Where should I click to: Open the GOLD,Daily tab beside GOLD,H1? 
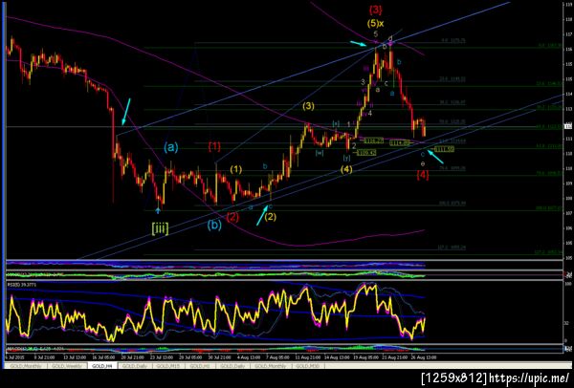pyautogui.click(x=232, y=366)
